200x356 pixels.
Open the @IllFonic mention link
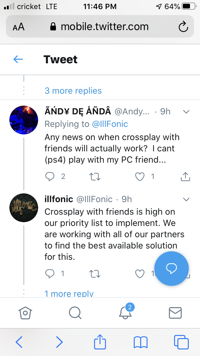click(110, 124)
